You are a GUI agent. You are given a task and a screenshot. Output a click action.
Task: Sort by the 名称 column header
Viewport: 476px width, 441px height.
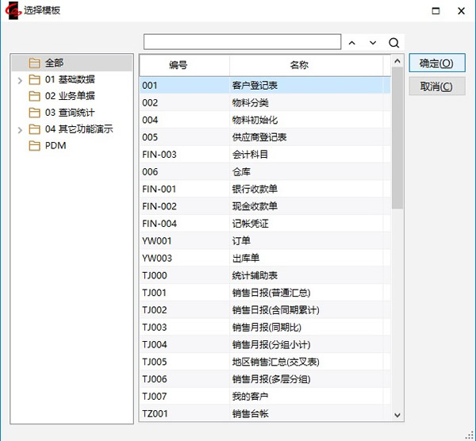(299, 65)
